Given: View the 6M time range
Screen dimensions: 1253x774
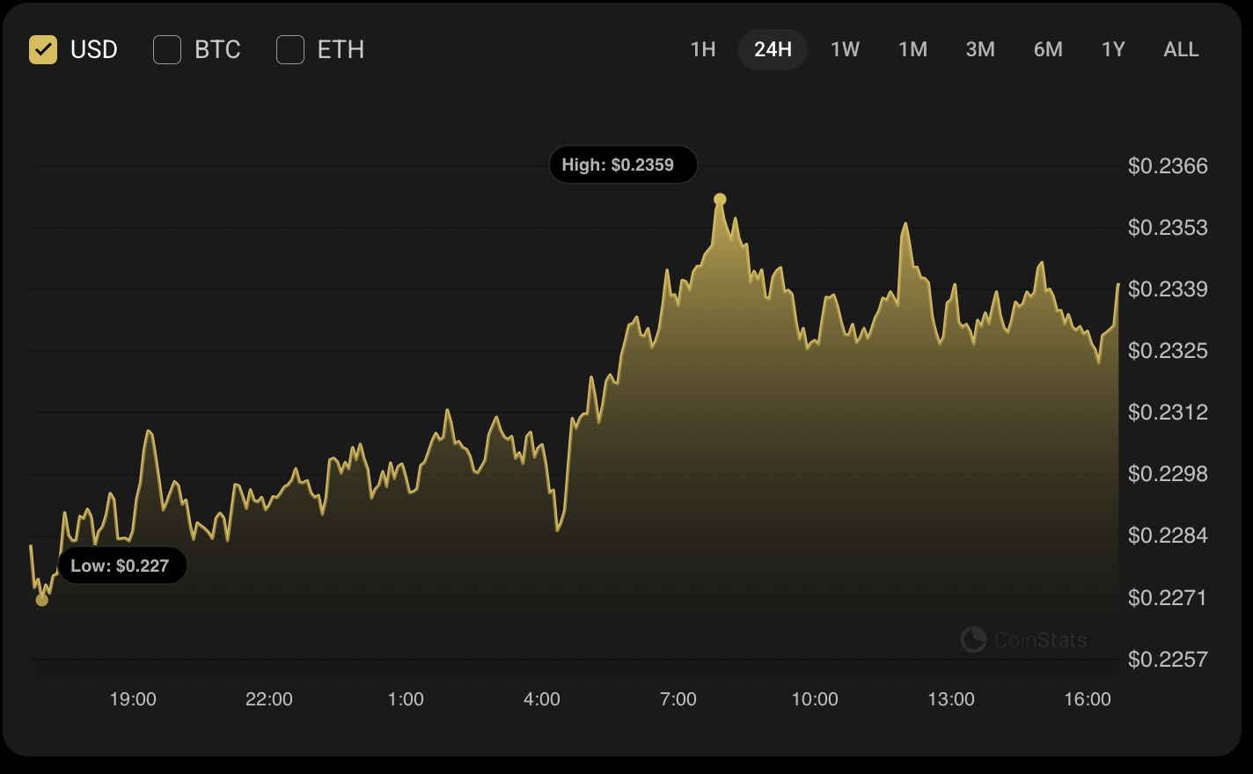Looking at the screenshot, I should click(x=1048, y=50).
